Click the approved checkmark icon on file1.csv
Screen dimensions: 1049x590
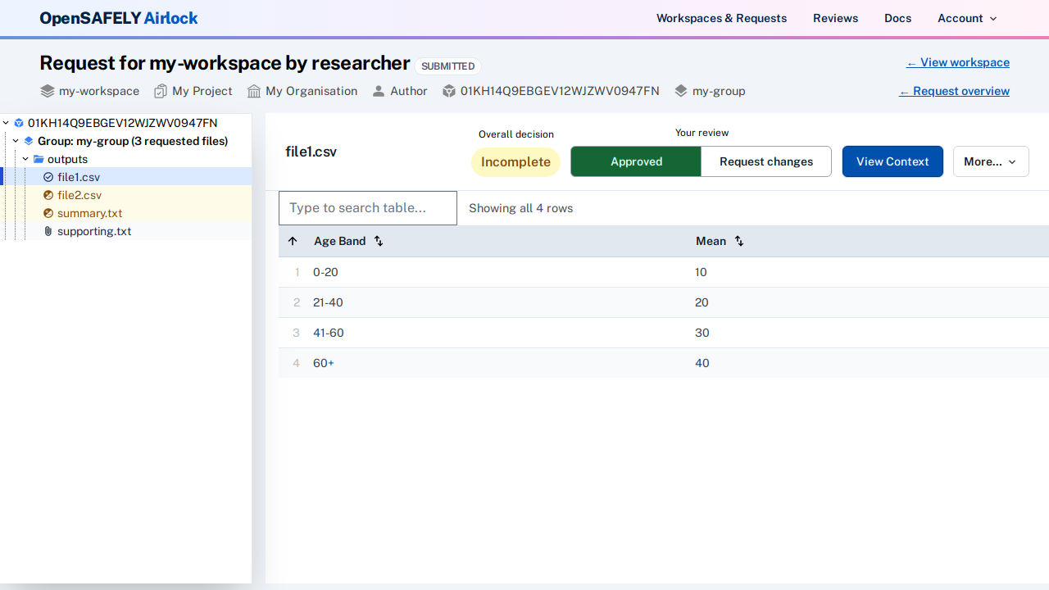(48, 177)
